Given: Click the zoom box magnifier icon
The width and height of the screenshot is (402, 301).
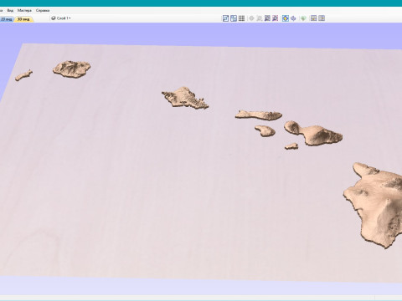Looking at the screenshot, I should point(267,18).
